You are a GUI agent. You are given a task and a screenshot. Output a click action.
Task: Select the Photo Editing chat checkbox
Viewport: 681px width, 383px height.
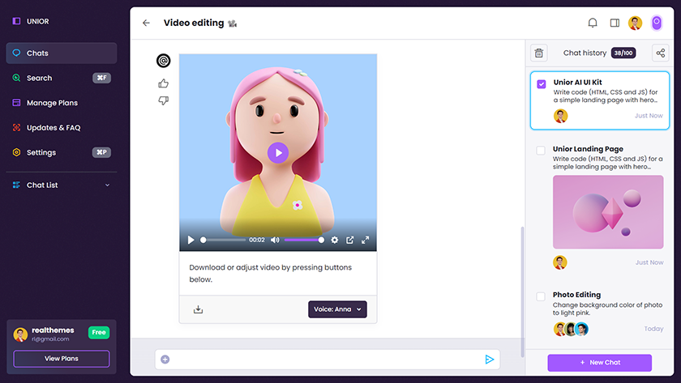[x=541, y=296]
